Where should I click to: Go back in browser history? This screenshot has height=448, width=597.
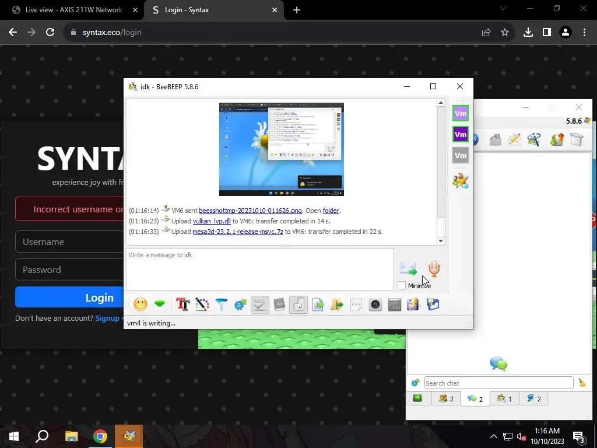point(13,33)
